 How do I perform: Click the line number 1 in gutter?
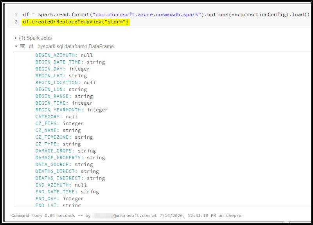pos(16,15)
